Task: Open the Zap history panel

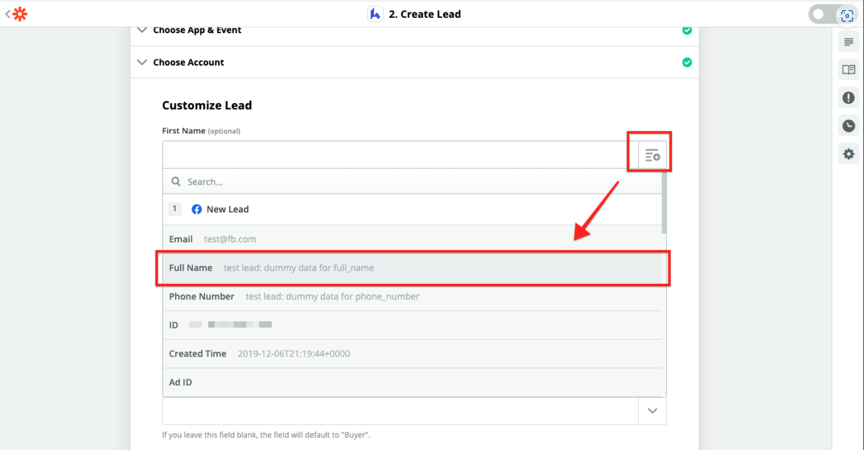Action: pos(848,125)
